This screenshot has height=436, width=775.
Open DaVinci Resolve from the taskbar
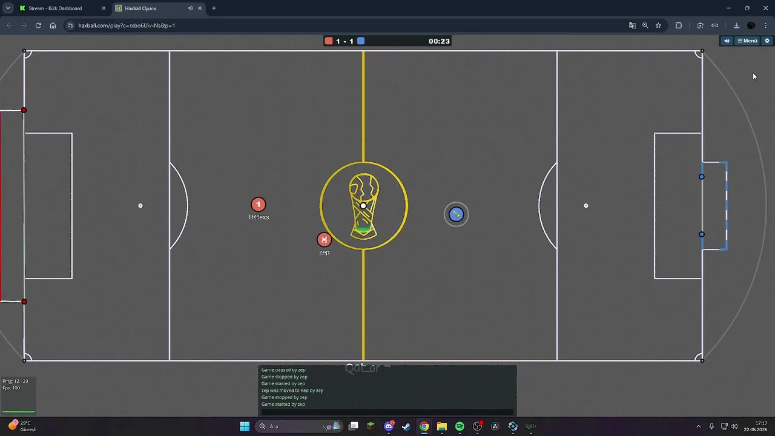coord(495,426)
